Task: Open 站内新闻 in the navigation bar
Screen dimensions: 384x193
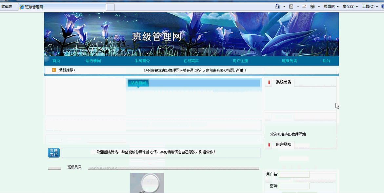Action: (93, 61)
